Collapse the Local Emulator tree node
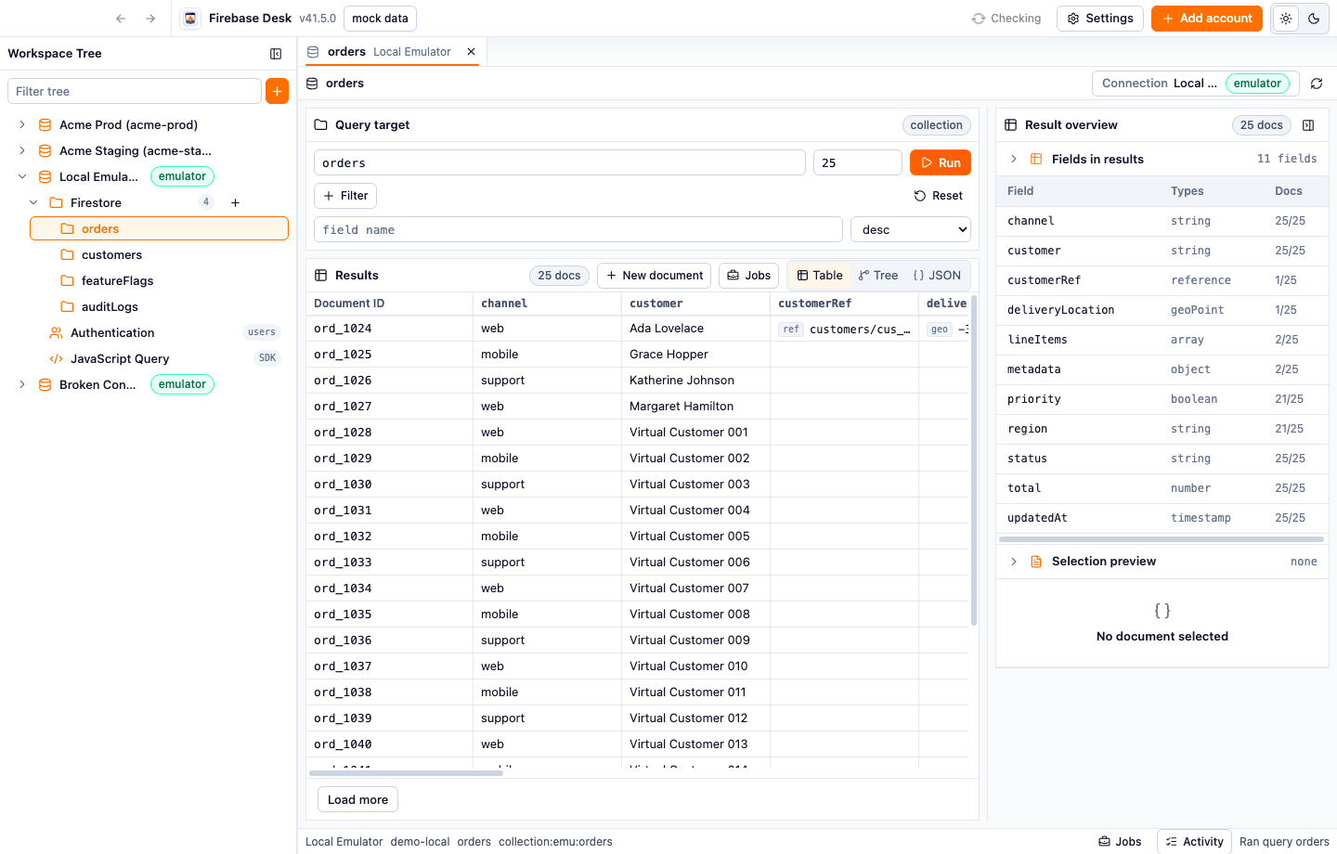 tap(22, 176)
